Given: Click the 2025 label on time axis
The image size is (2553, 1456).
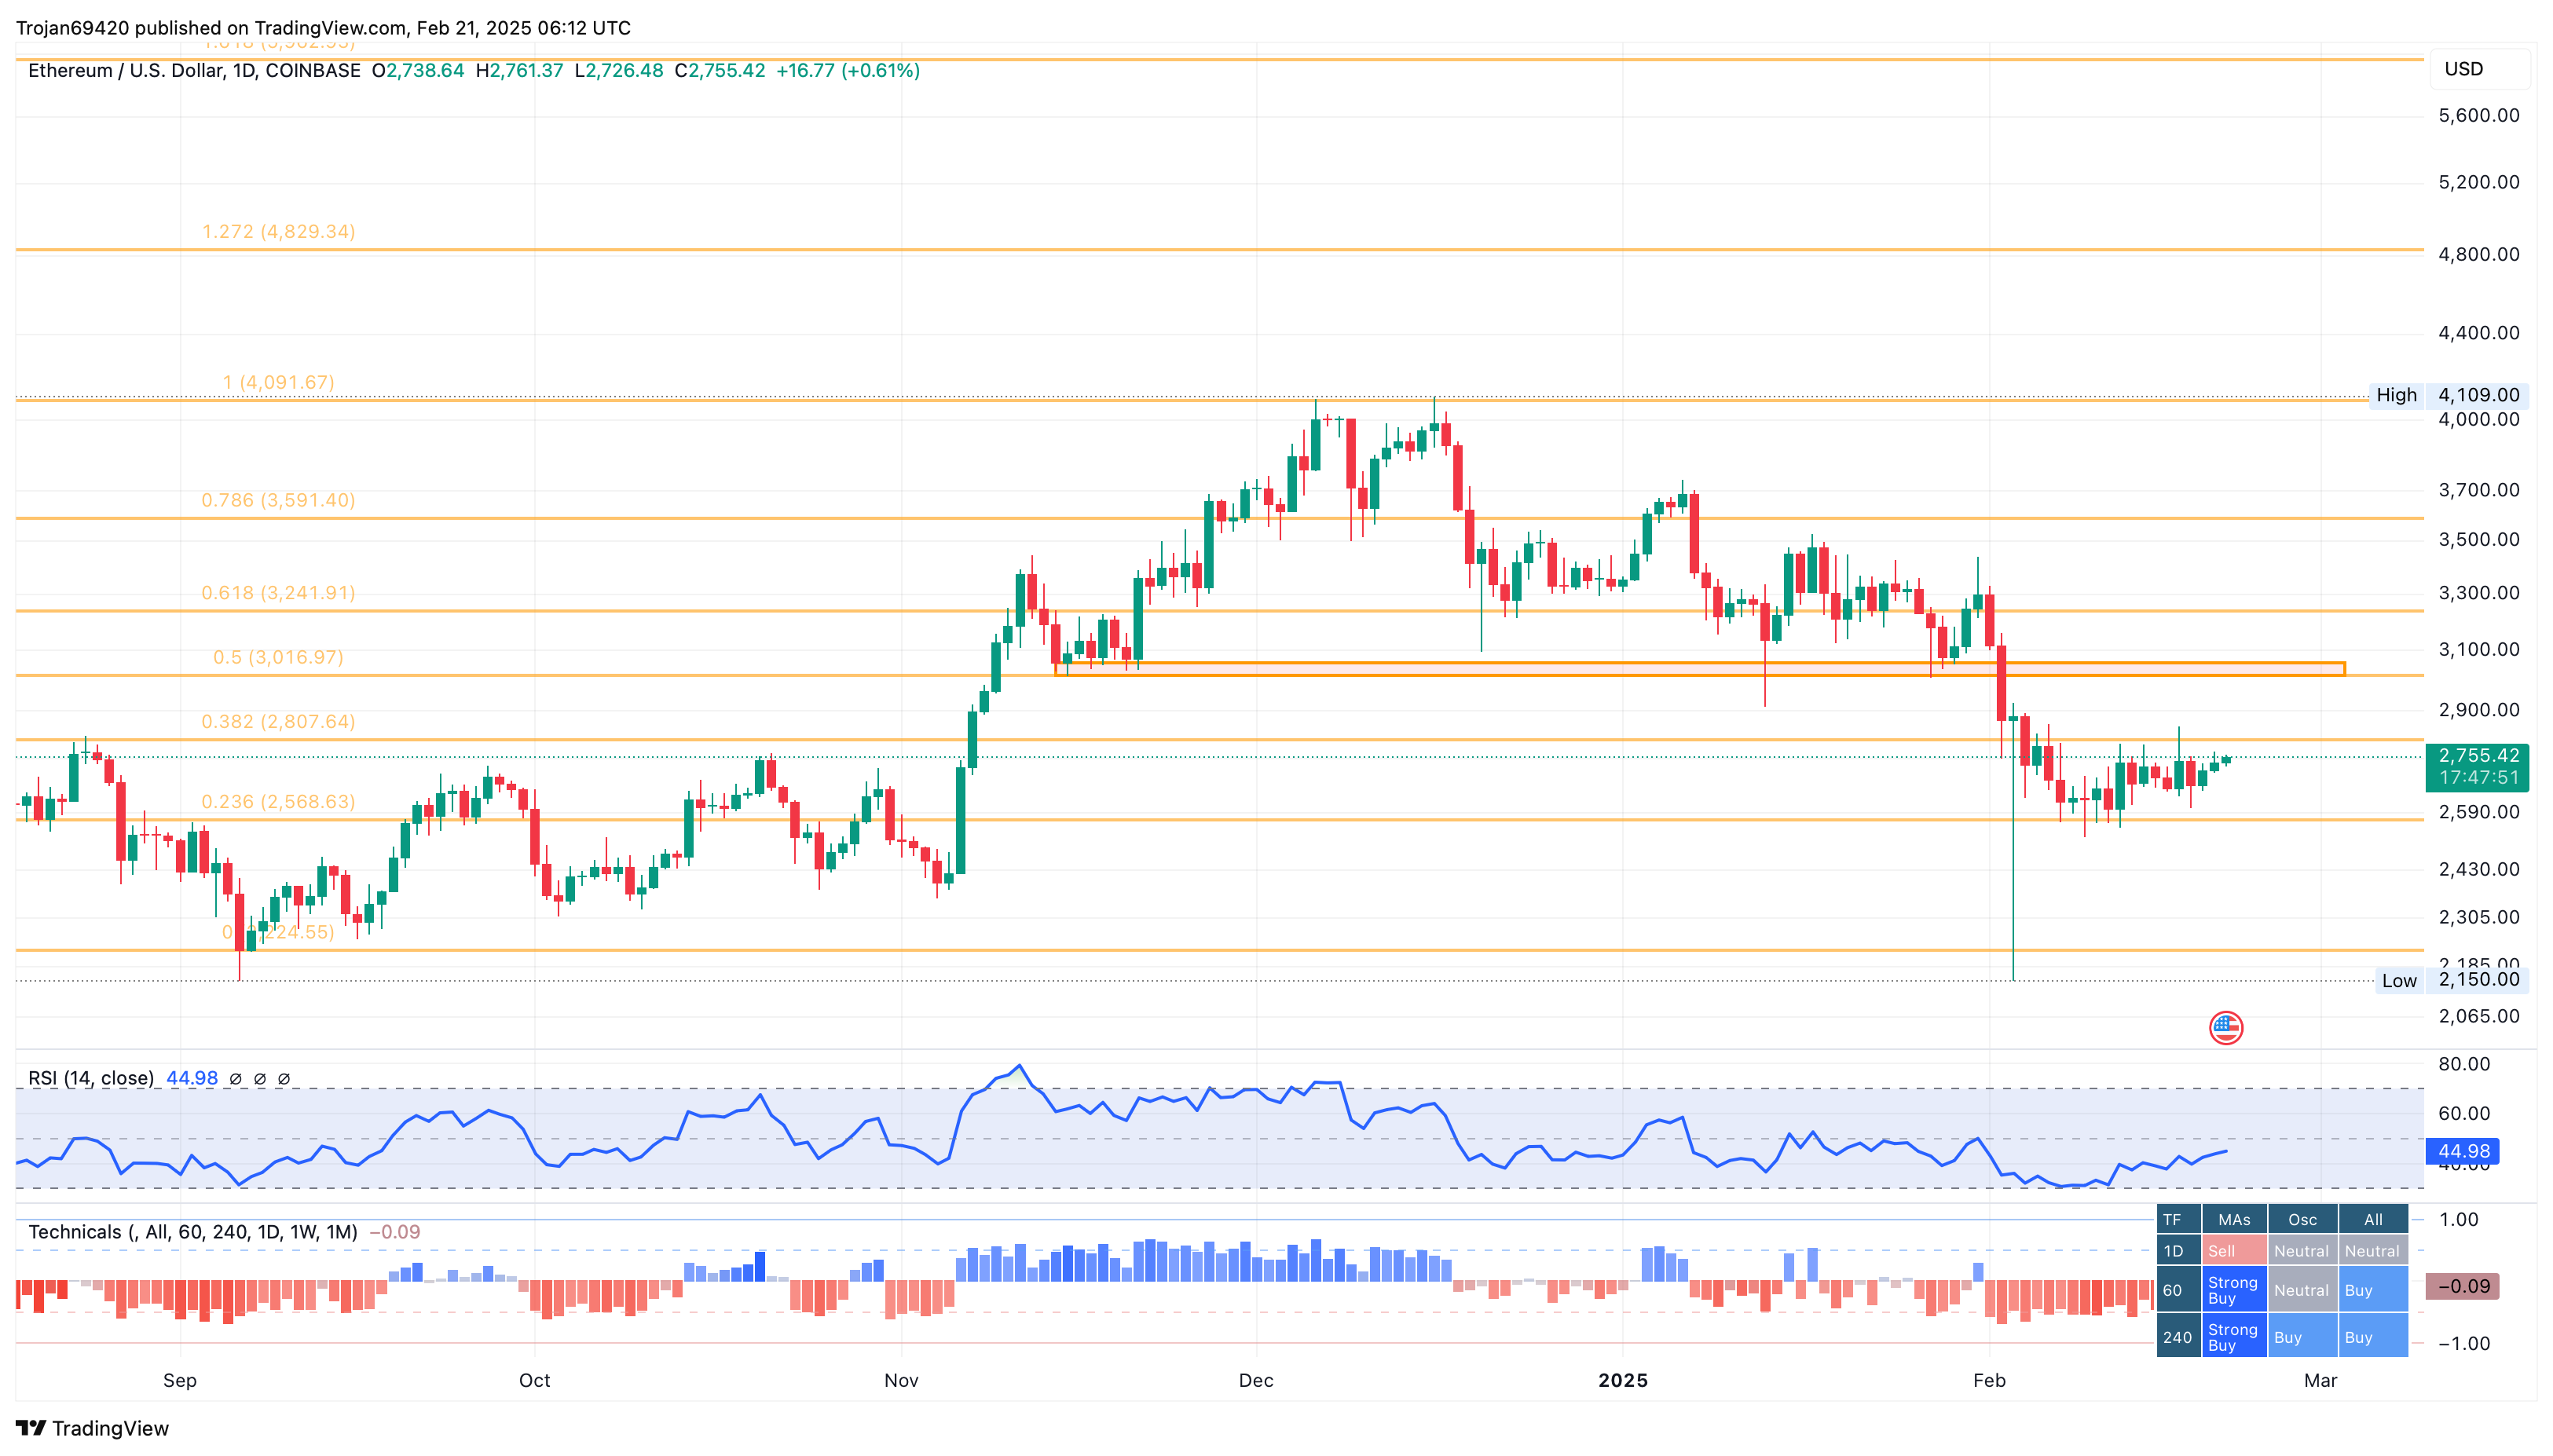Looking at the screenshot, I should (x=1622, y=1380).
